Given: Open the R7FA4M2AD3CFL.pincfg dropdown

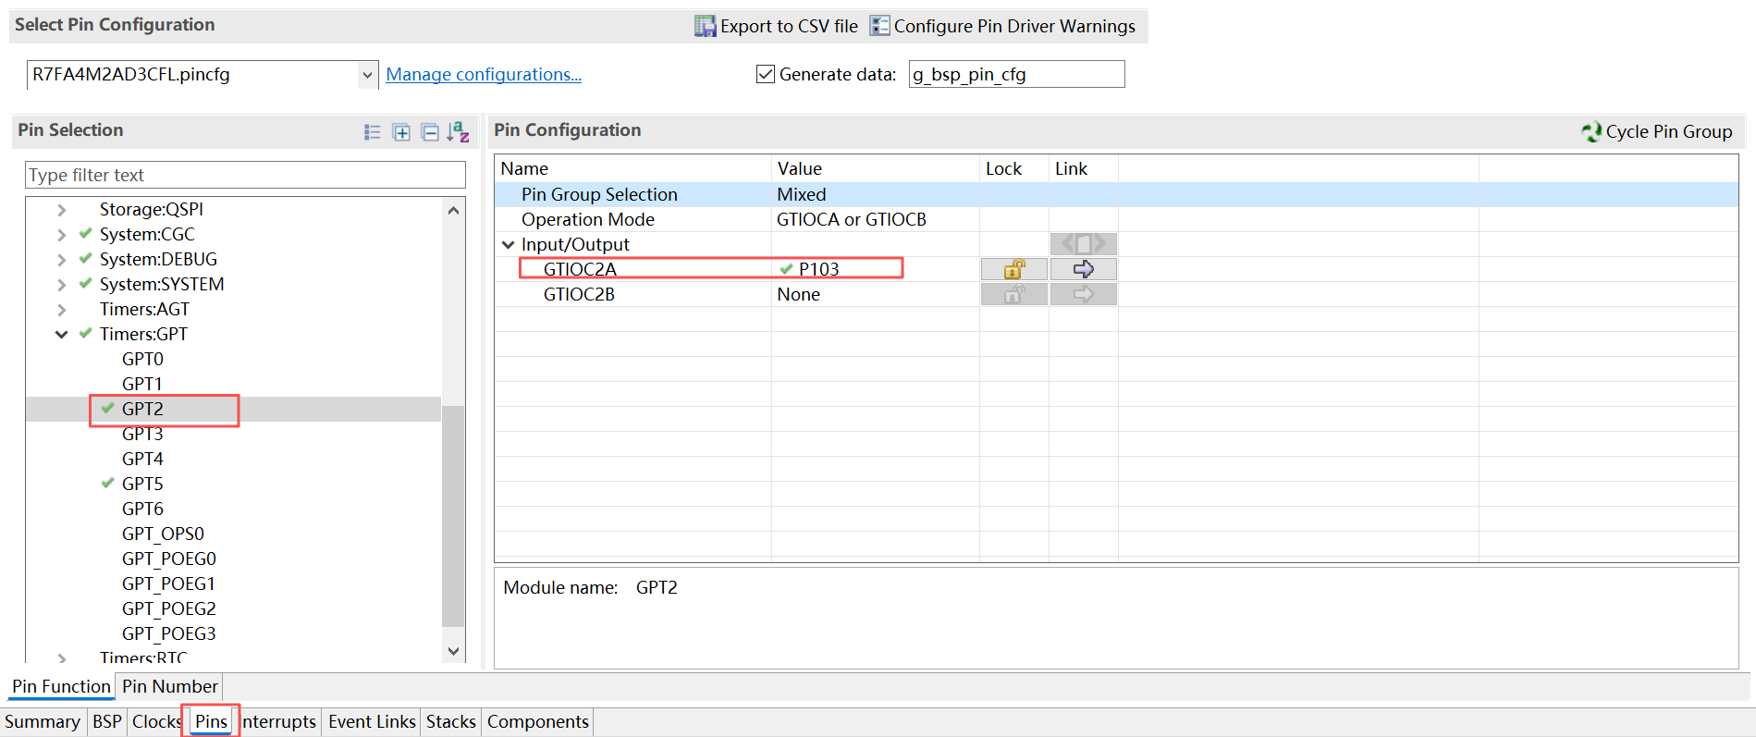Looking at the screenshot, I should point(367,75).
